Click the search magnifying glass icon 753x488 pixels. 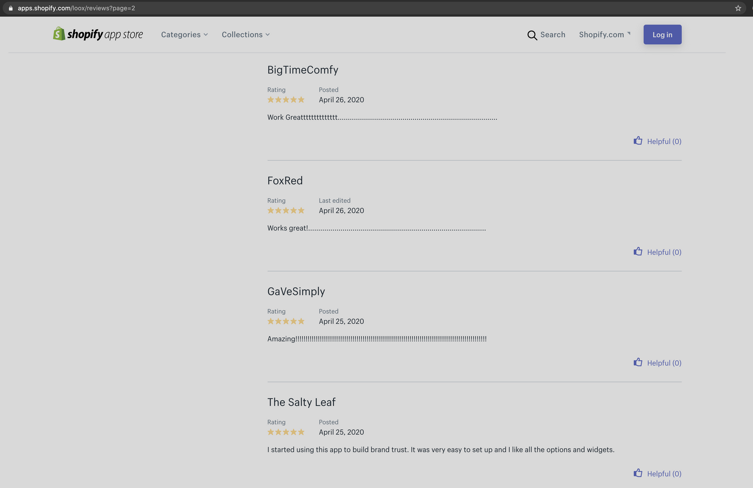click(x=532, y=35)
